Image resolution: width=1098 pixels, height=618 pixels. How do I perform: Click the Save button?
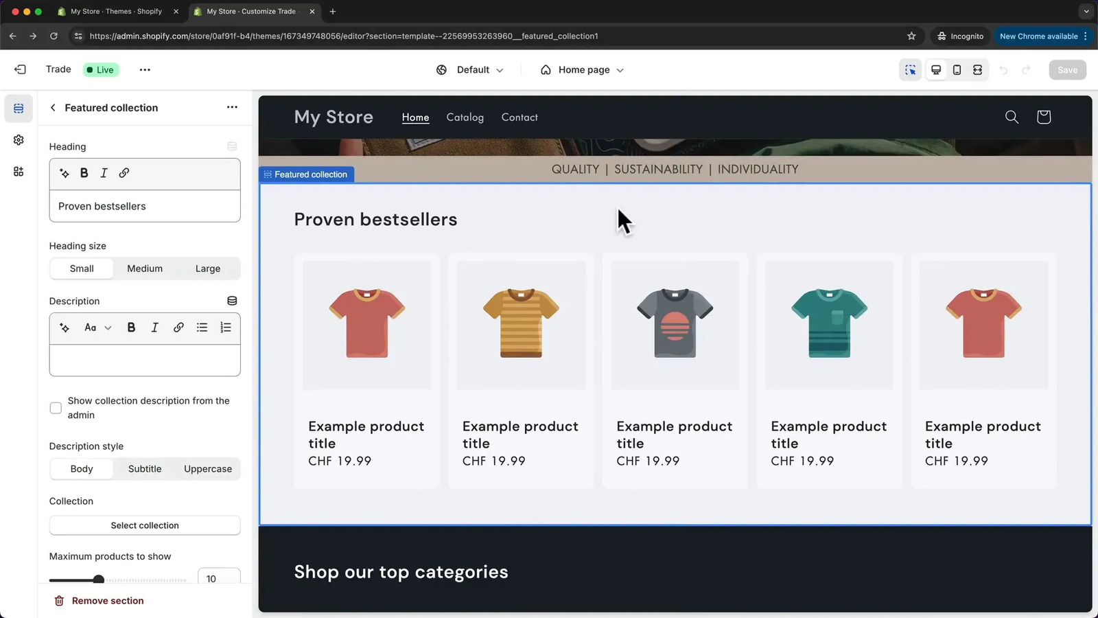click(x=1067, y=70)
